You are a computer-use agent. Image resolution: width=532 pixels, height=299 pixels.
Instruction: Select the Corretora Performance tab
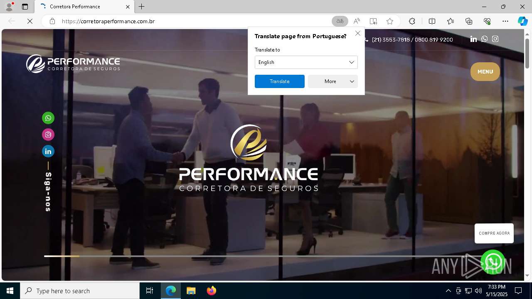click(85, 7)
